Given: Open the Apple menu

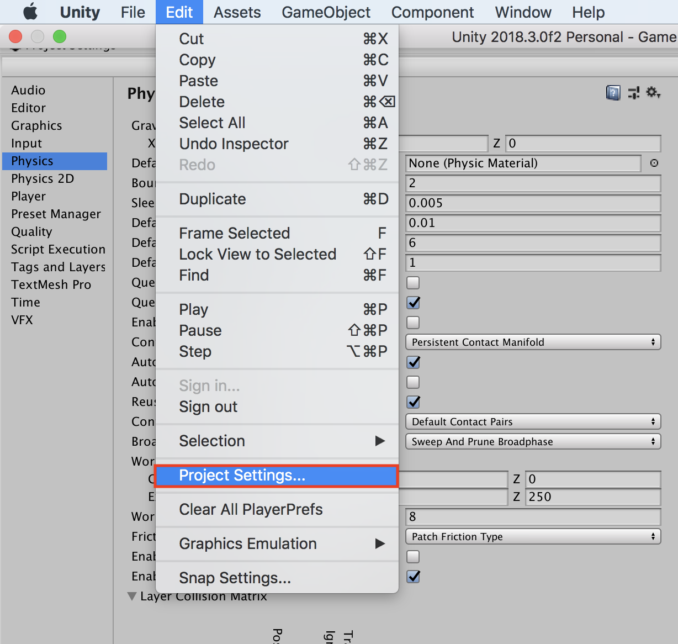Looking at the screenshot, I should tap(30, 12).
